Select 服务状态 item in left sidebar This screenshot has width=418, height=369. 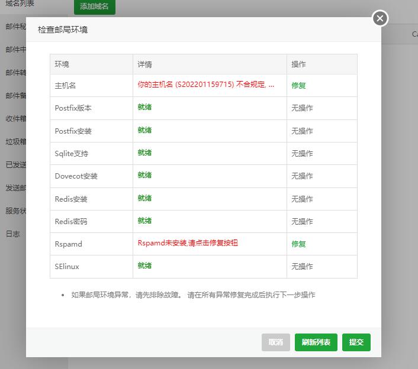(15, 211)
